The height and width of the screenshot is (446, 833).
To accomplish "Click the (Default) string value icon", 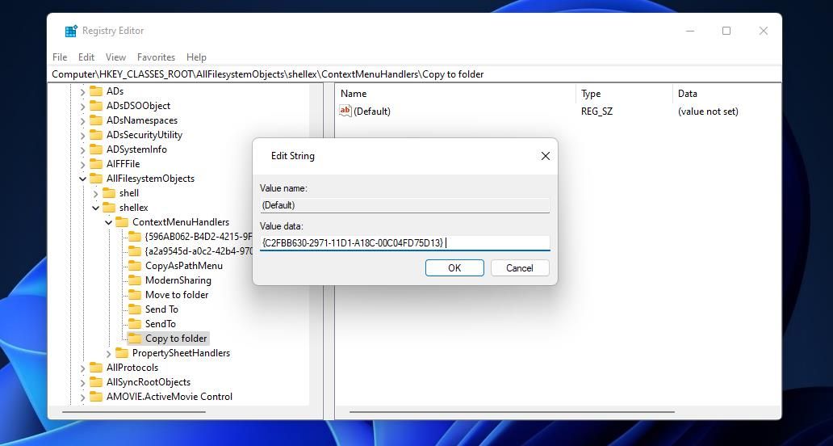I will point(345,111).
